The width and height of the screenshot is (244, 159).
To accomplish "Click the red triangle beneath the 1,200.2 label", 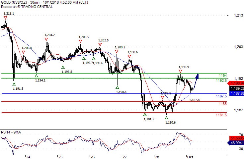I will pyautogui.click(x=117, y=52).
